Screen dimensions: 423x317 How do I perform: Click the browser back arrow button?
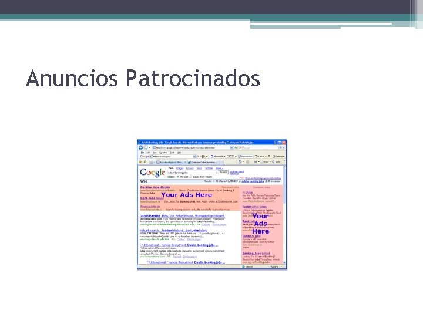click(140, 148)
